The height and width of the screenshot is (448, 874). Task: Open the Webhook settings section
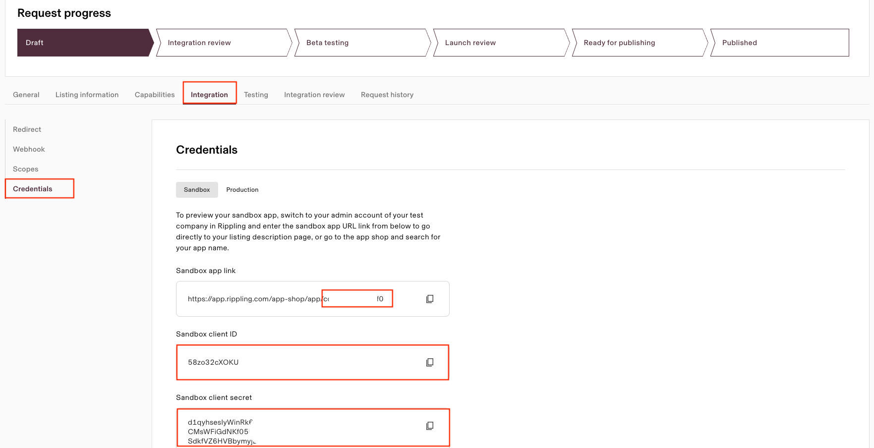(x=29, y=149)
